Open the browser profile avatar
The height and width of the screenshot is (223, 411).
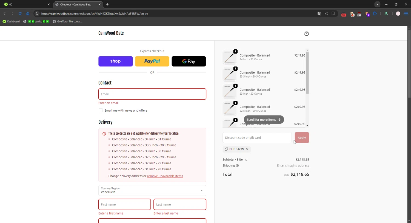click(x=398, y=13)
